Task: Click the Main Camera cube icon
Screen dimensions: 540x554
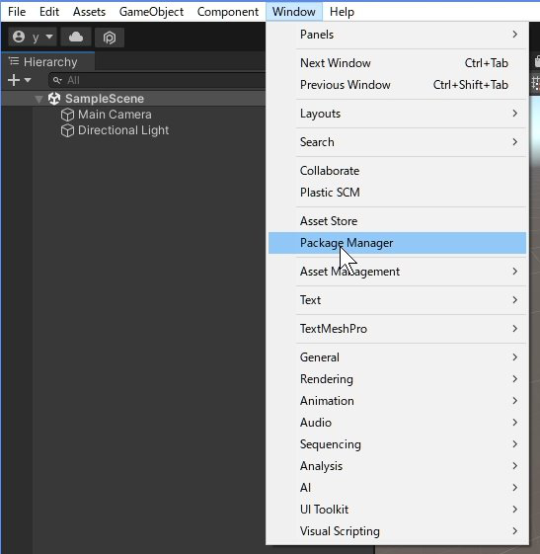Action: 67,115
